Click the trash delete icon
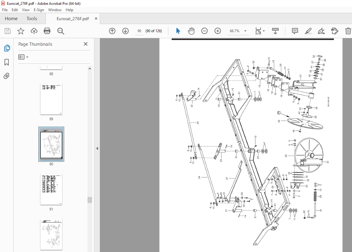 click(348, 31)
